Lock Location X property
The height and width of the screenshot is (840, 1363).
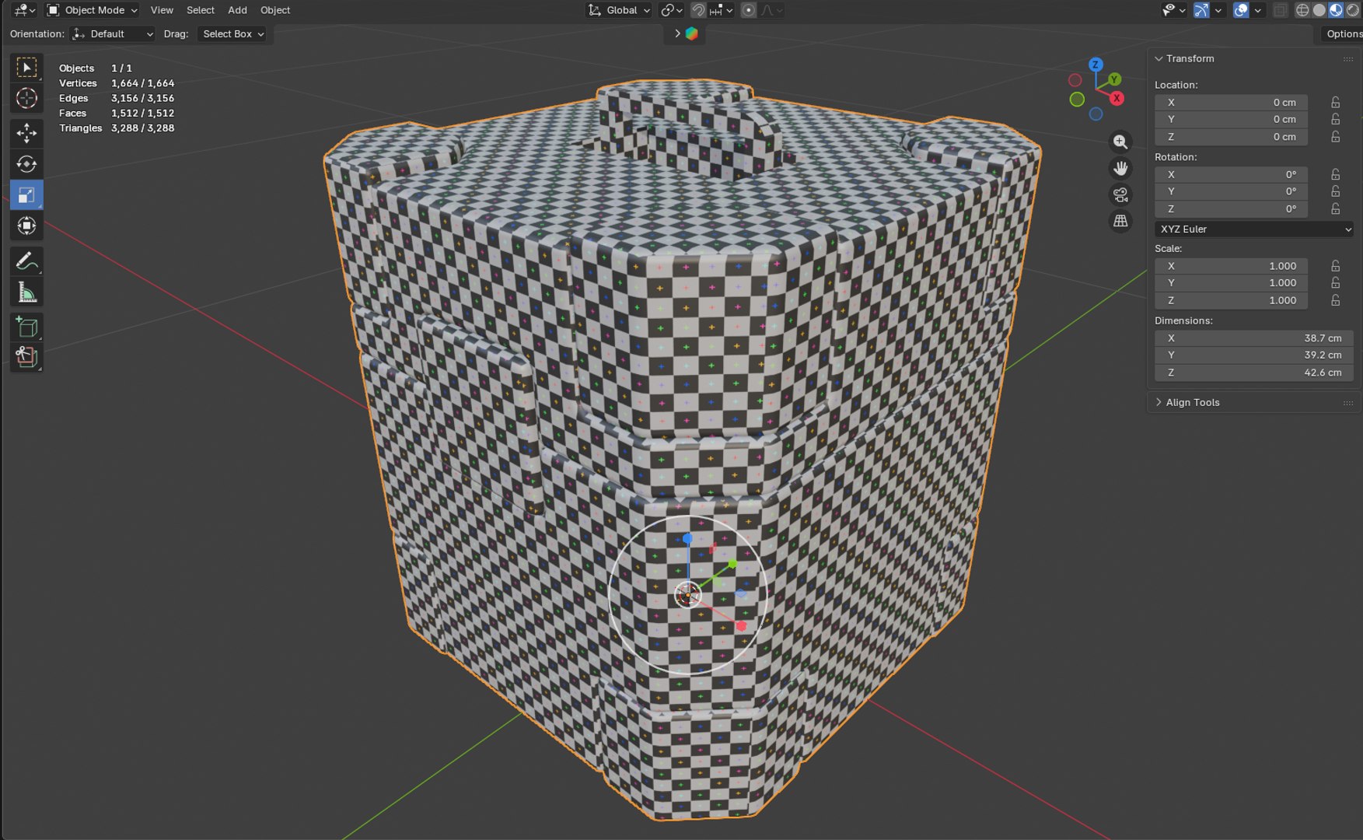[x=1335, y=103]
